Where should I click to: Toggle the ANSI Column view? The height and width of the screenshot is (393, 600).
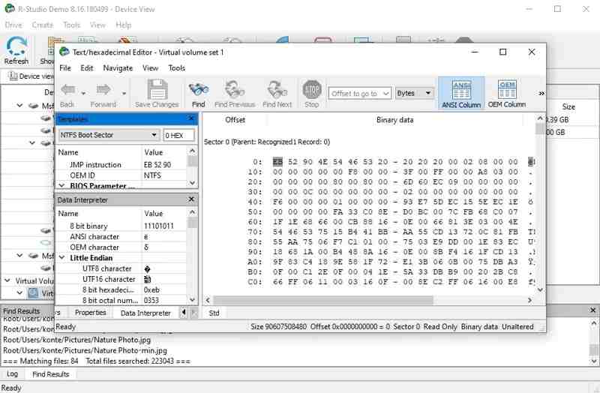(461, 93)
